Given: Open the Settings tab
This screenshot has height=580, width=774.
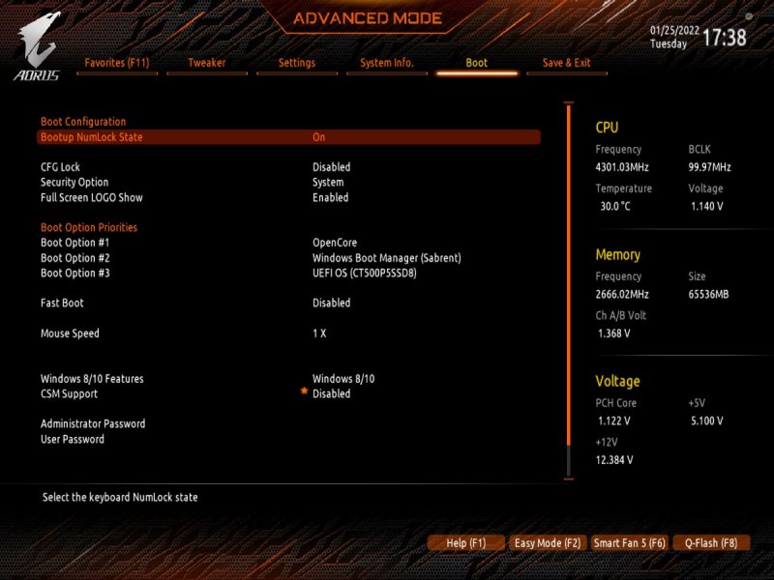Looking at the screenshot, I should point(297,63).
